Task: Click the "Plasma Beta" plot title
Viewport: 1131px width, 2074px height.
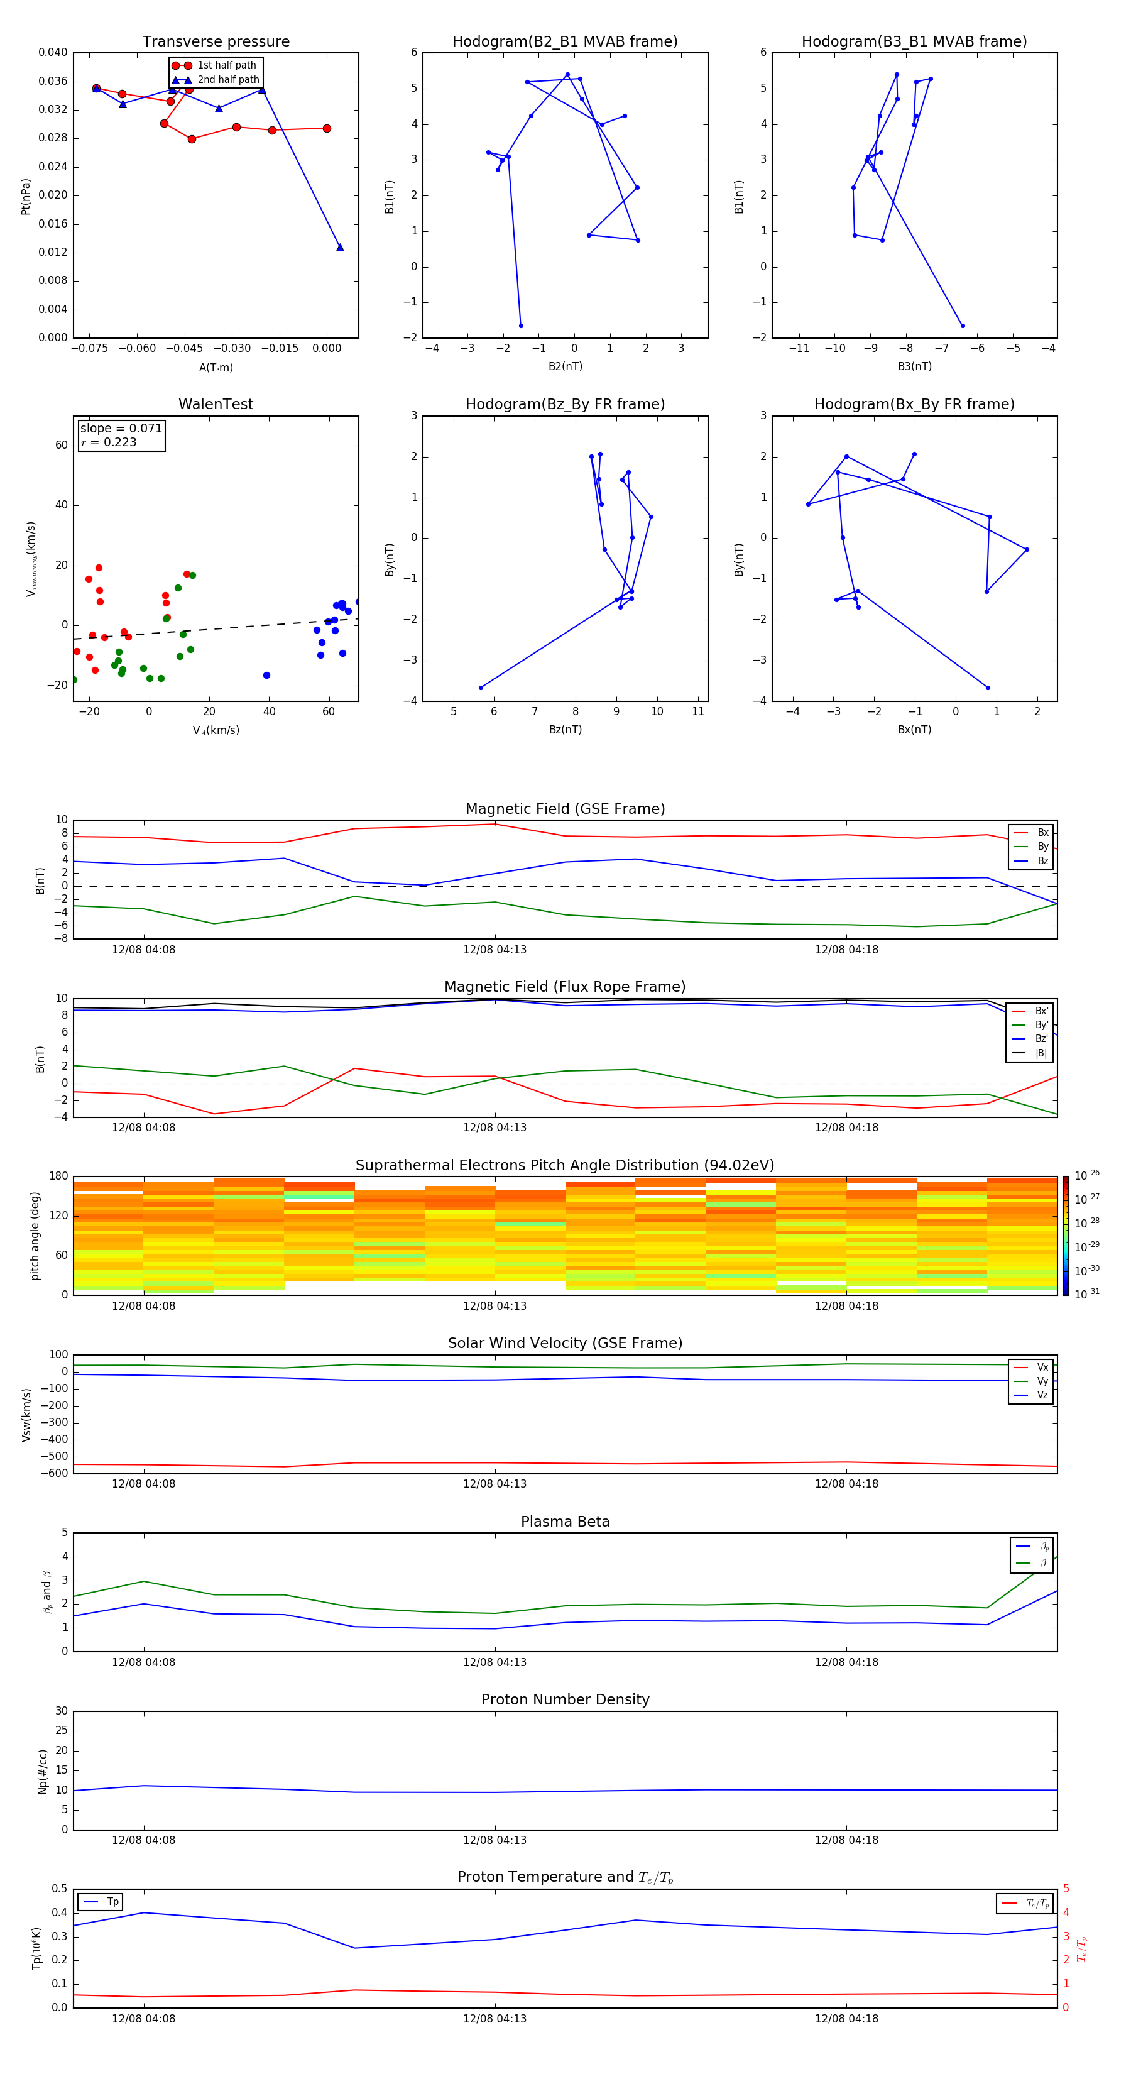Action: point(564,1522)
